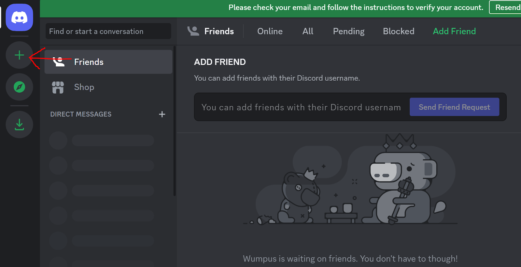Switch to the All friends tab
The image size is (521, 267).
pyautogui.click(x=308, y=31)
